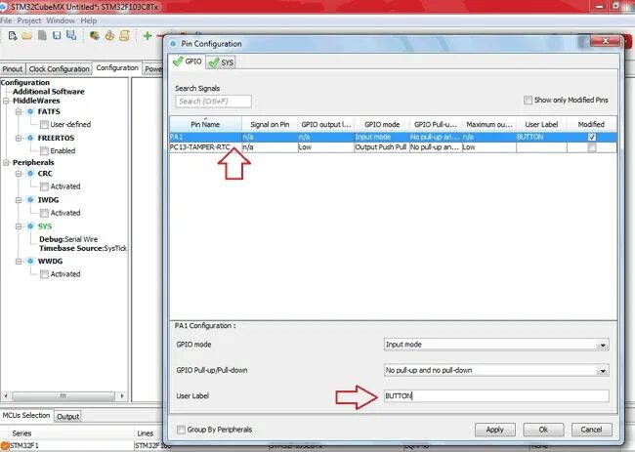635x452 pixels.
Task: Click the WWDG peripheral gear icon
Action: point(30,262)
